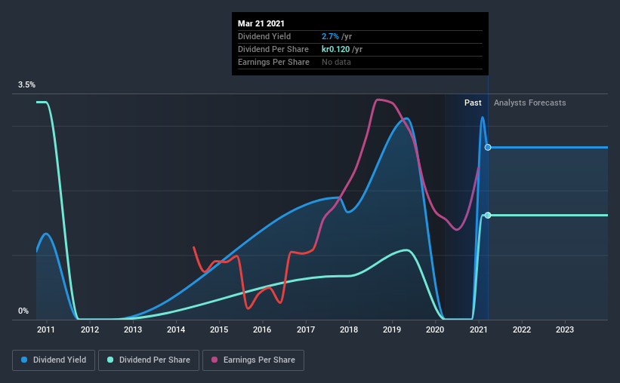Click the 0% y-axis label
The width and height of the screenshot is (620, 383).
tap(23, 311)
